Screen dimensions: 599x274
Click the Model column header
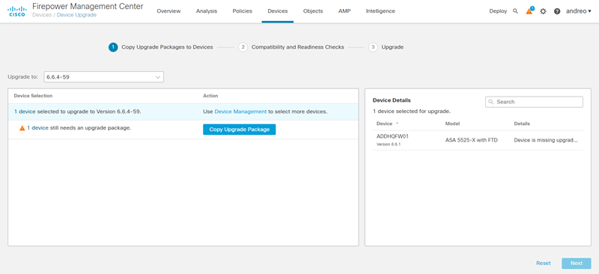[x=452, y=124]
